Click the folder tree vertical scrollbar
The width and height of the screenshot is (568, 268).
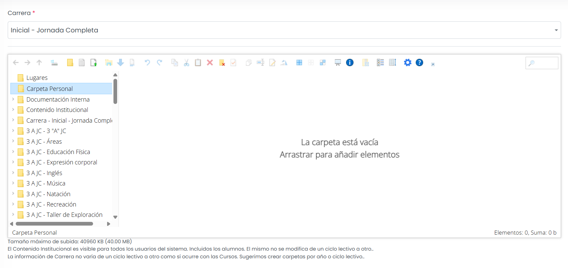click(115, 91)
